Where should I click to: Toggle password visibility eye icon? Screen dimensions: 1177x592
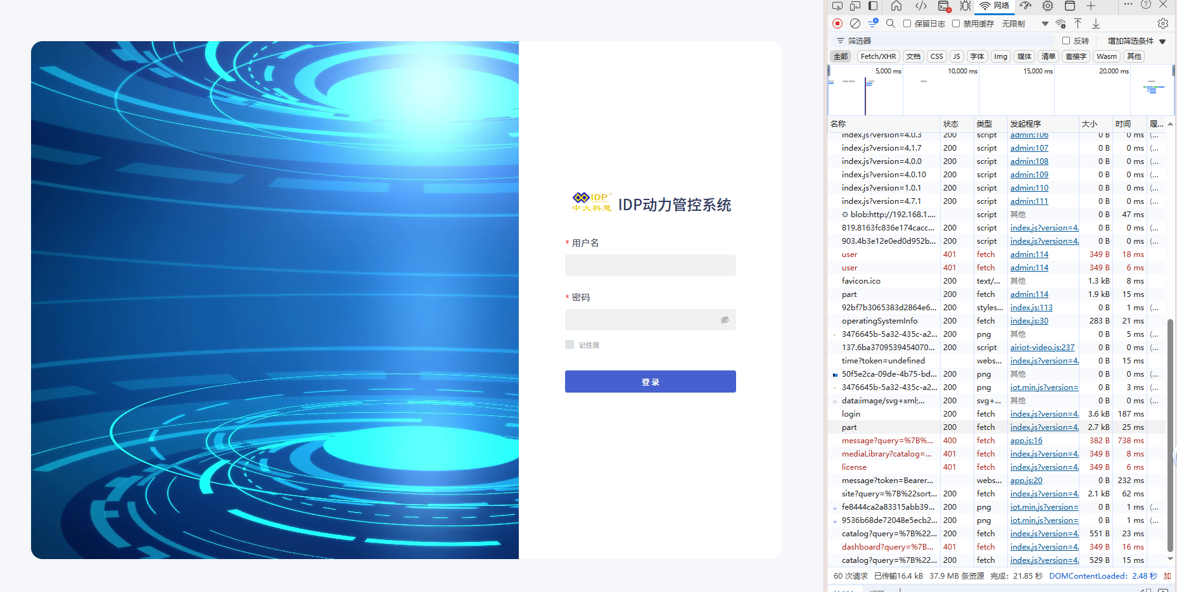(x=725, y=320)
